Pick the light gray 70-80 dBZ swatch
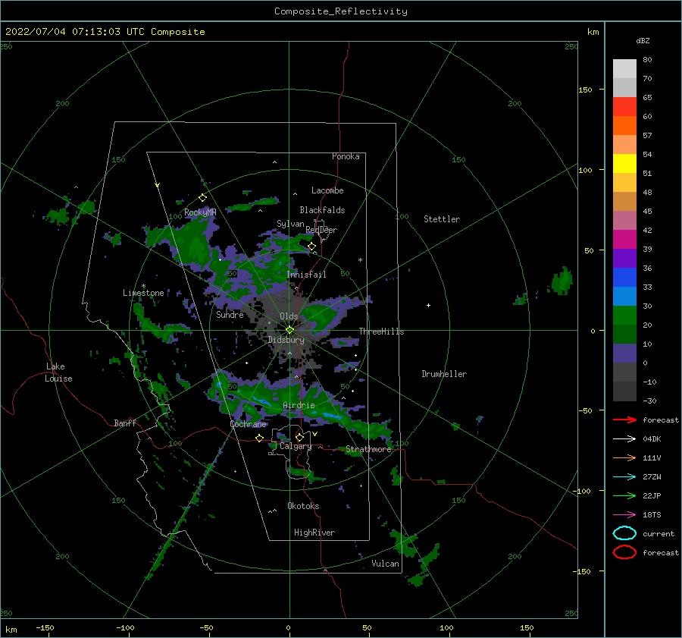 point(624,69)
